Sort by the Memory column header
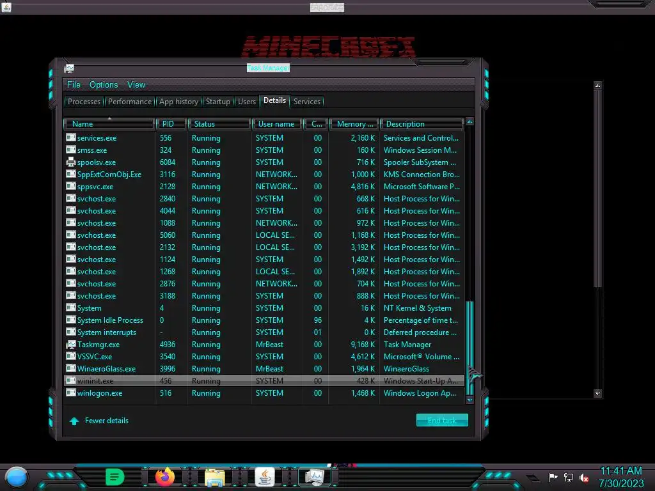The height and width of the screenshot is (491, 655). pyautogui.click(x=354, y=124)
